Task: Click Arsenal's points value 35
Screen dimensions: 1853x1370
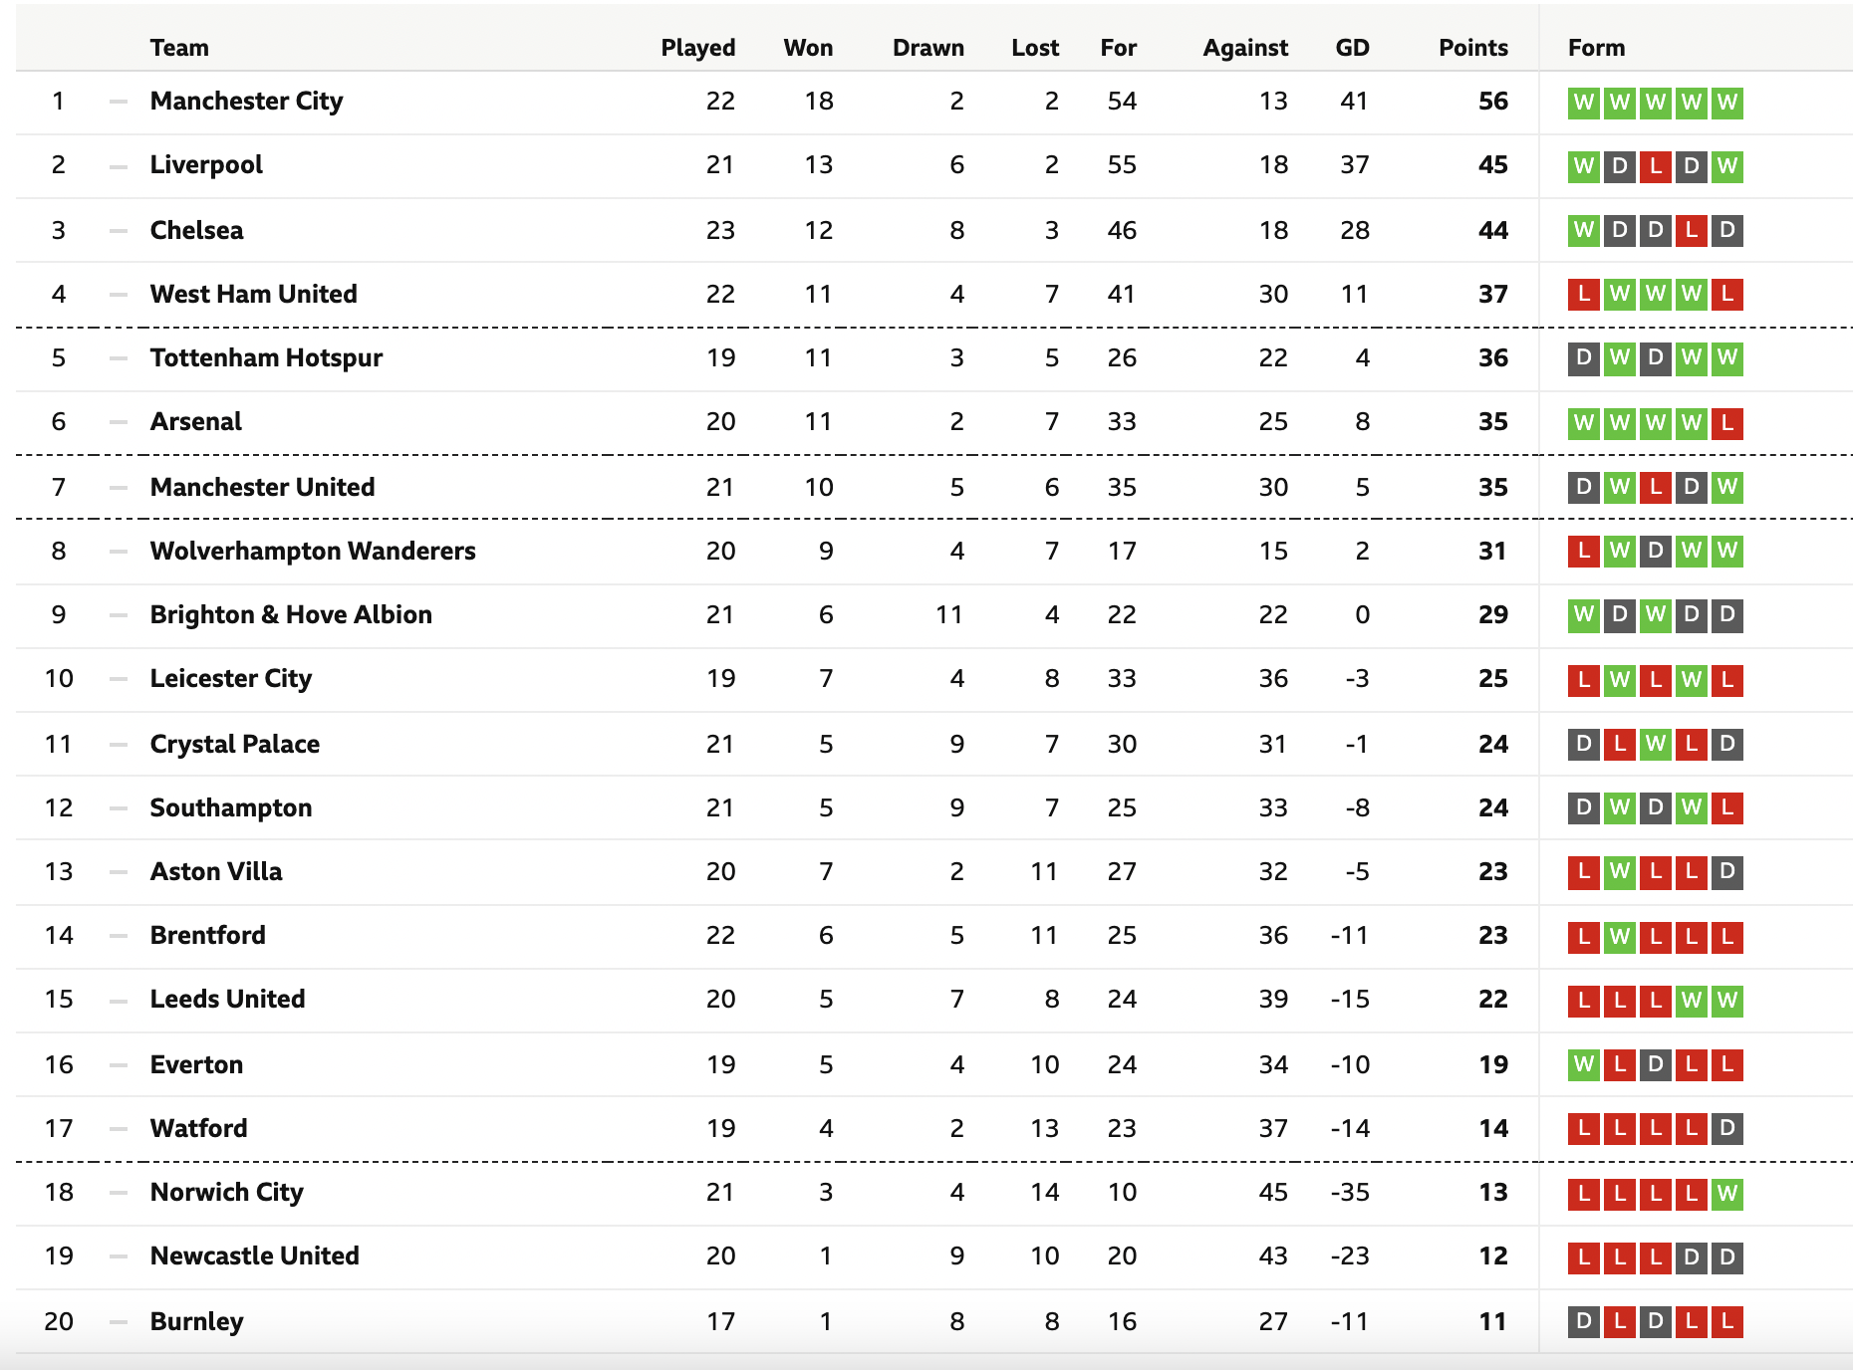Action: pos(1493,422)
